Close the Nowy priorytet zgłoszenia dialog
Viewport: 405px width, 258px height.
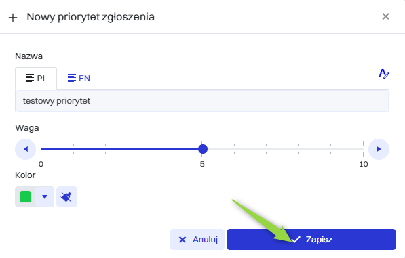pos(385,16)
